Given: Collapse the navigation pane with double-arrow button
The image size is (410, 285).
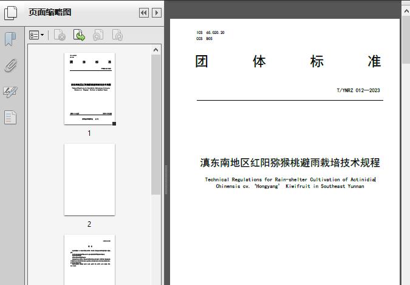Looking at the screenshot, I should click(x=144, y=13).
